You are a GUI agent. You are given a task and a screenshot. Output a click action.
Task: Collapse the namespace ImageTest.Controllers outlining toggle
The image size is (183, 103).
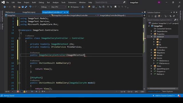tap(19, 30)
